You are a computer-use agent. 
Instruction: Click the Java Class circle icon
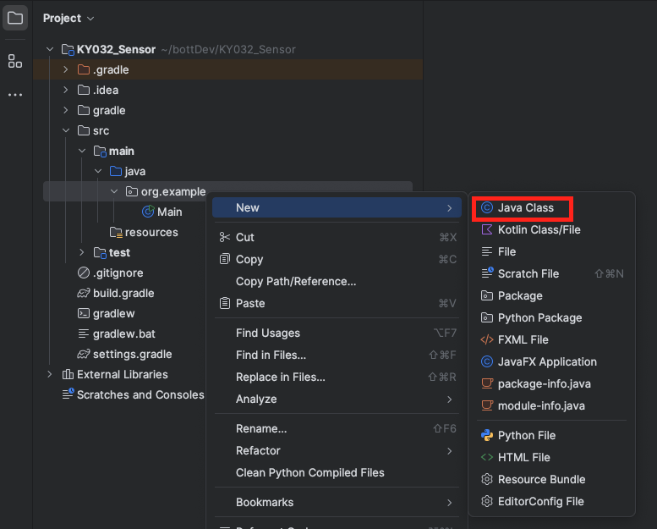click(487, 207)
